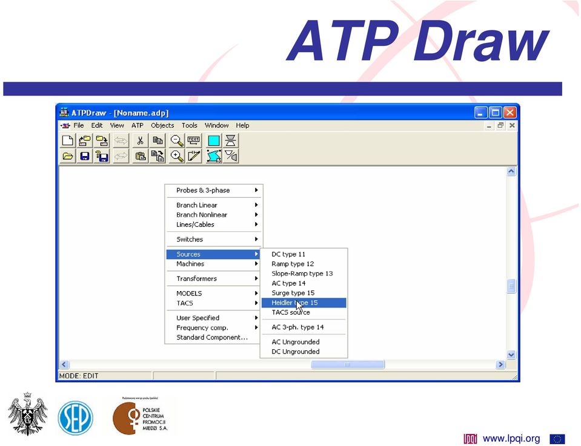Click the cyan polygon selection icon
The height and width of the screenshot is (446, 581).
[214, 156]
